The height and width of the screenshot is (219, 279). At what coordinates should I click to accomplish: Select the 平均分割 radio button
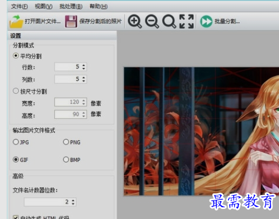tap(16, 55)
